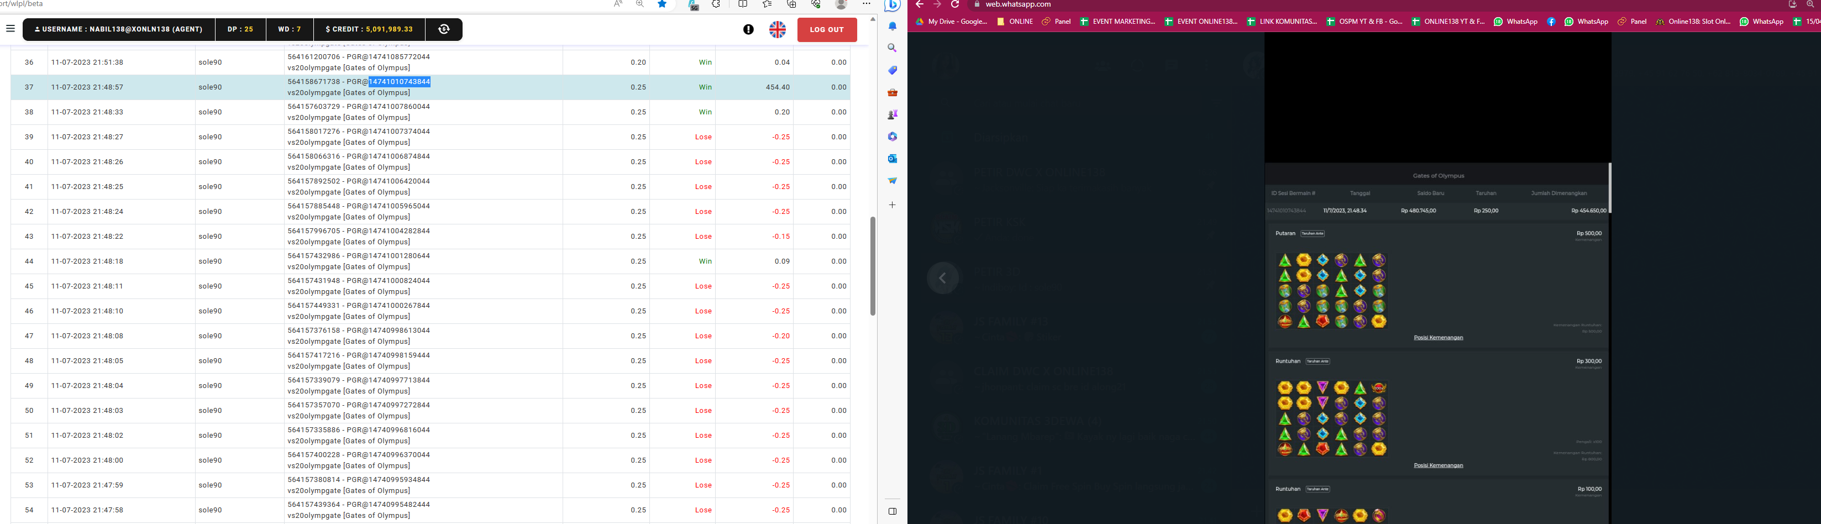Click the sidebar hide toggle icon
This screenshot has width=1821, height=524.
click(x=893, y=511)
